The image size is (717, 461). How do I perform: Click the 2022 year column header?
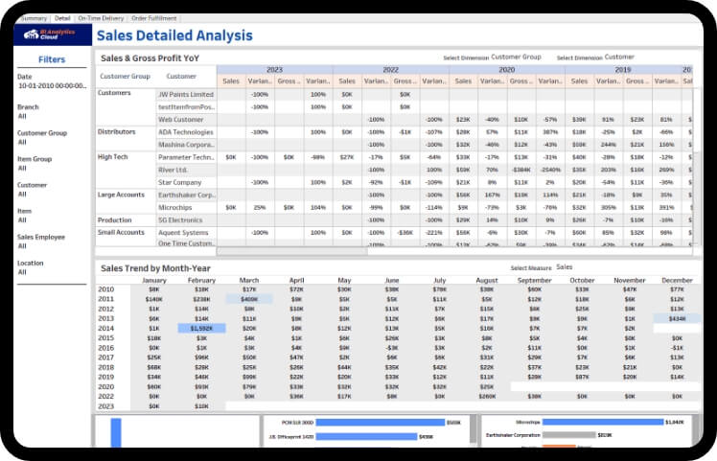point(390,70)
